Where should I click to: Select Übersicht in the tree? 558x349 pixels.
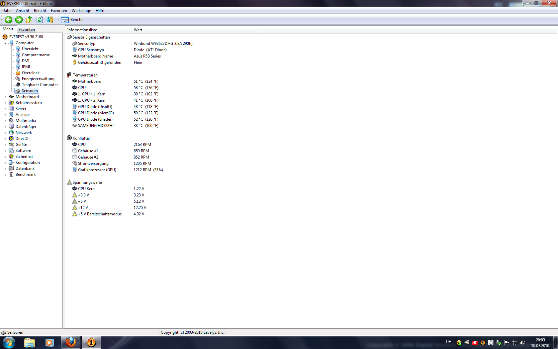pos(30,49)
